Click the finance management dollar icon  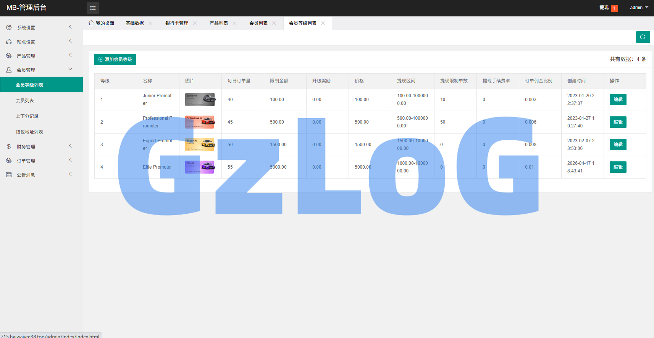pos(9,146)
